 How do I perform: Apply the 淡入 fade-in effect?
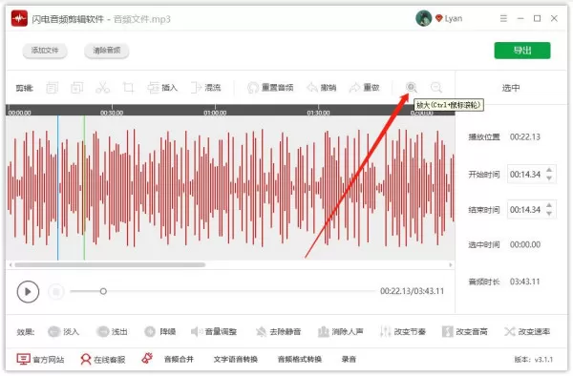(x=63, y=332)
